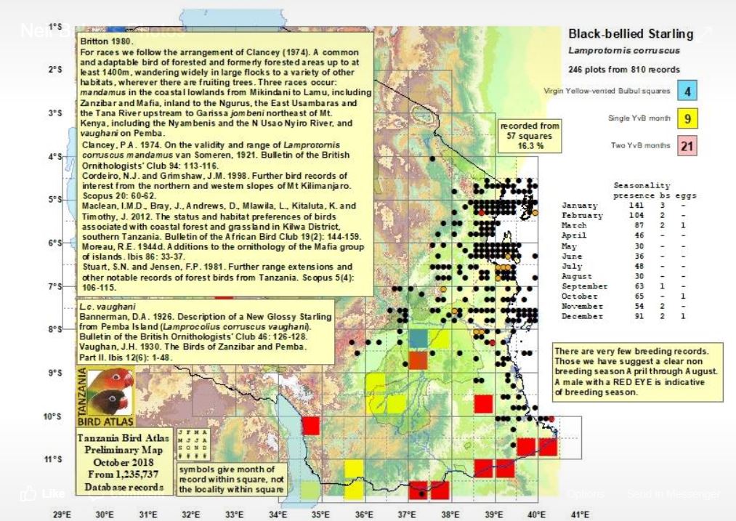The image size is (736, 521).
Task: Click the teal map square near 8°S
Action: [x=418, y=339]
